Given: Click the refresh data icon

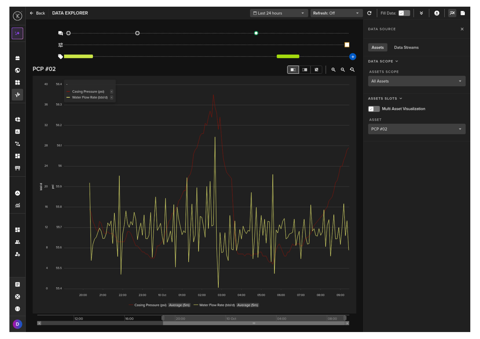Looking at the screenshot, I should [369, 13].
